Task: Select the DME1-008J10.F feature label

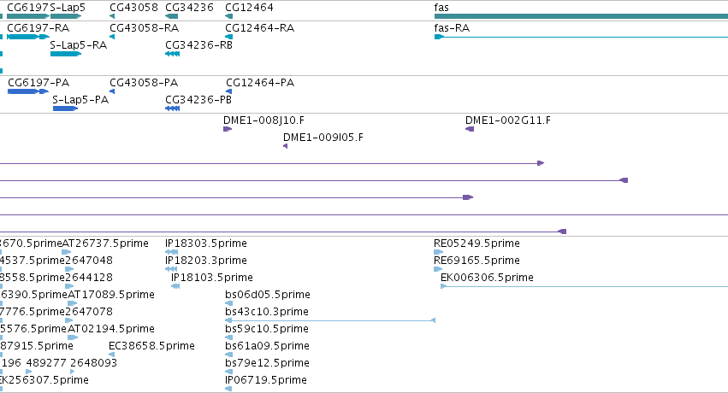Action: pyautogui.click(x=263, y=120)
